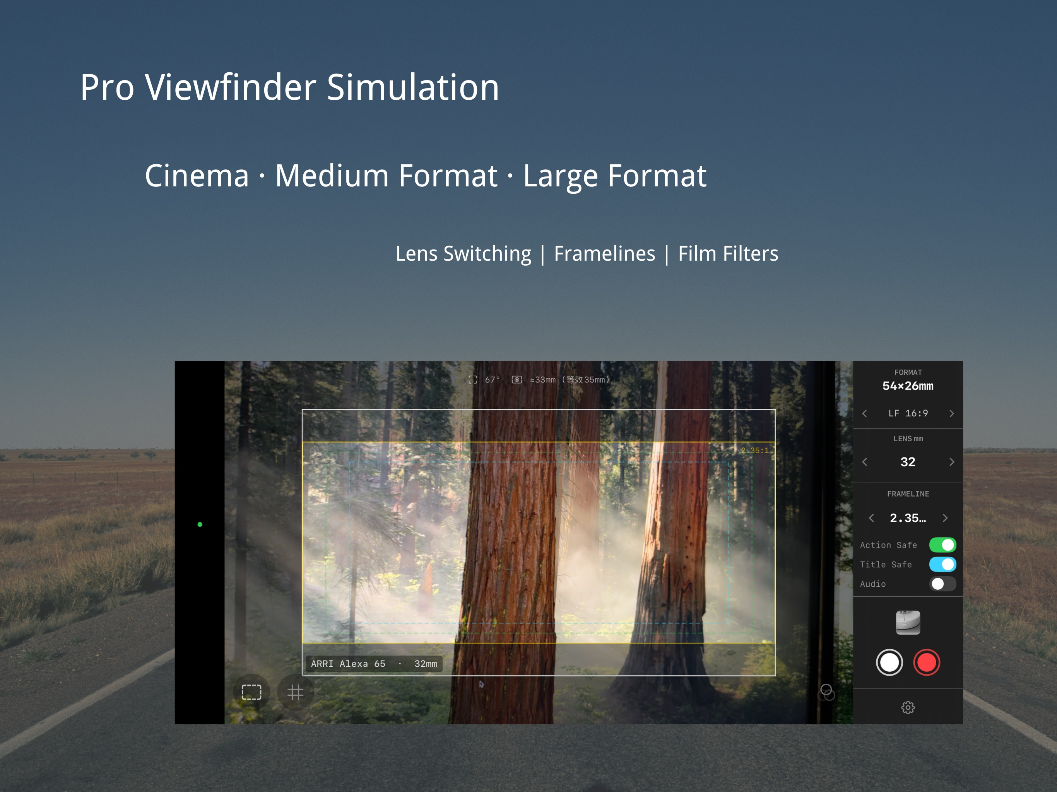The width and height of the screenshot is (1057, 792).
Task: Click the FORMAT section header
Action: point(908,372)
